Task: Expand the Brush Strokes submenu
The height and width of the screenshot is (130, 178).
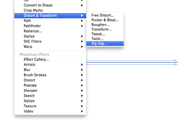Action: coord(35,75)
